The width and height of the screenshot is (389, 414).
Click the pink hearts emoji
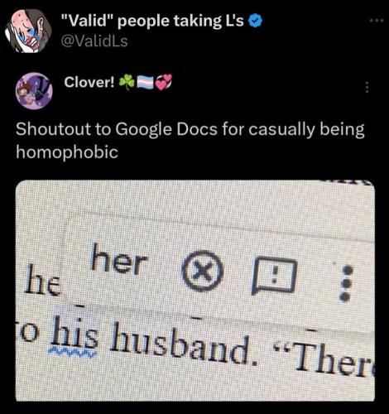point(164,82)
